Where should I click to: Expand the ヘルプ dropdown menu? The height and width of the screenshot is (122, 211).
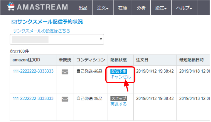tap(184, 8)
